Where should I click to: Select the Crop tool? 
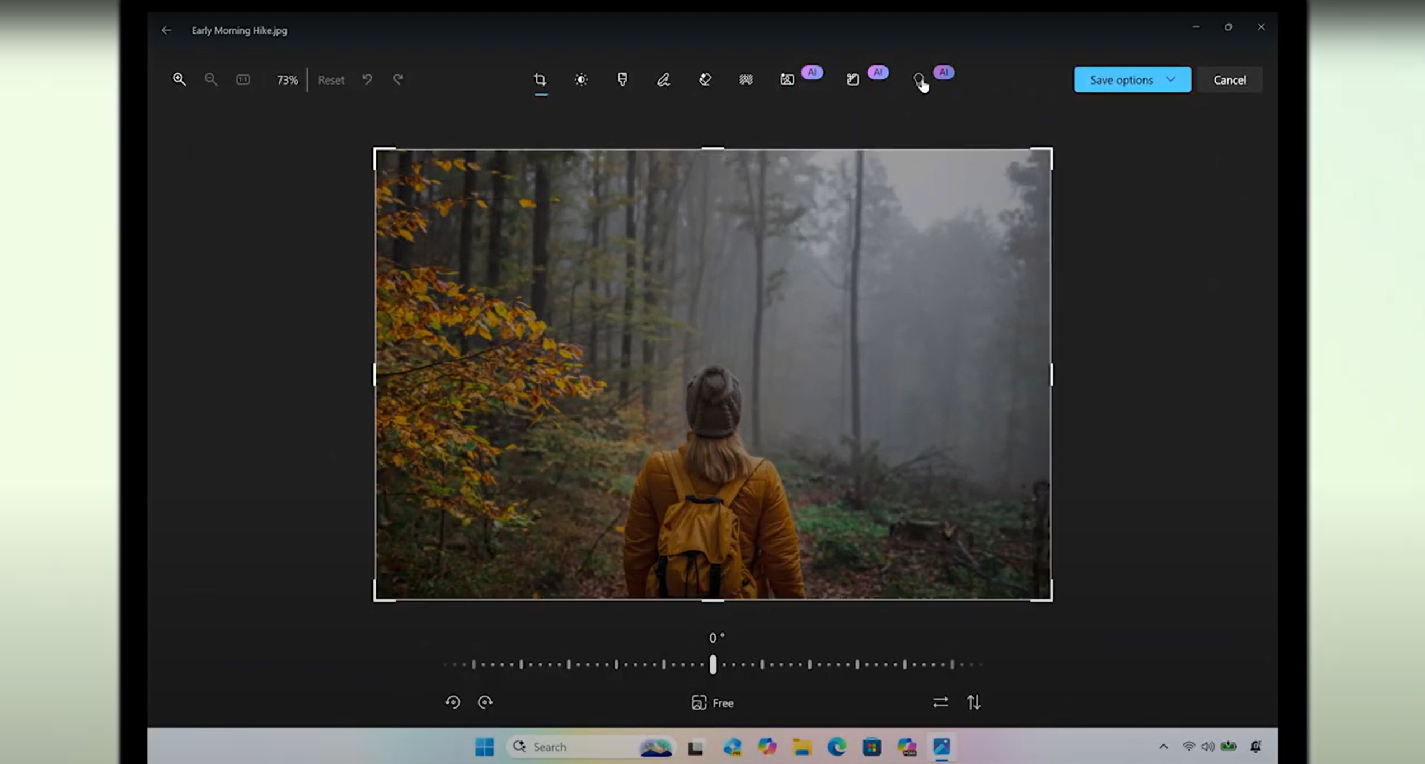pyautogui.click(x=540, y=80)
